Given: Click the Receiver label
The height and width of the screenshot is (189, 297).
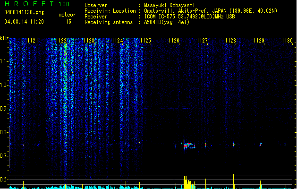Looking at the screenshot, I should click(x=96, y=17).
